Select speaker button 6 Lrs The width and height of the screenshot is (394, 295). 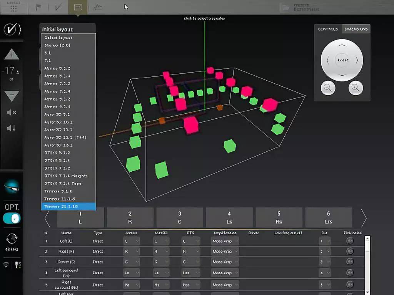(x=329, y=217)
